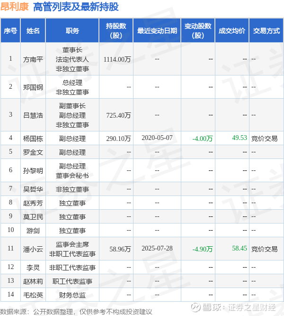Click the name 孙黎明
This screenshot has height=316, width=284.
coord(33,171)
